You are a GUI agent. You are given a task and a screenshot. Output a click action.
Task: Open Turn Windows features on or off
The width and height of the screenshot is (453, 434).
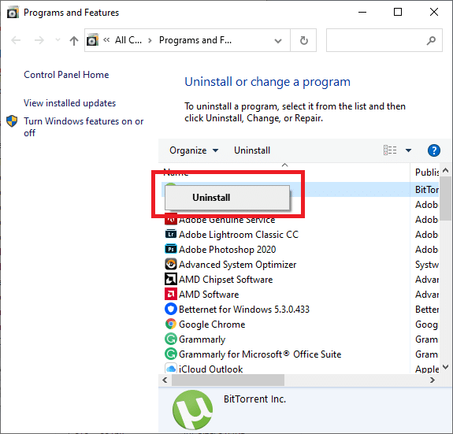click(84, 127)
